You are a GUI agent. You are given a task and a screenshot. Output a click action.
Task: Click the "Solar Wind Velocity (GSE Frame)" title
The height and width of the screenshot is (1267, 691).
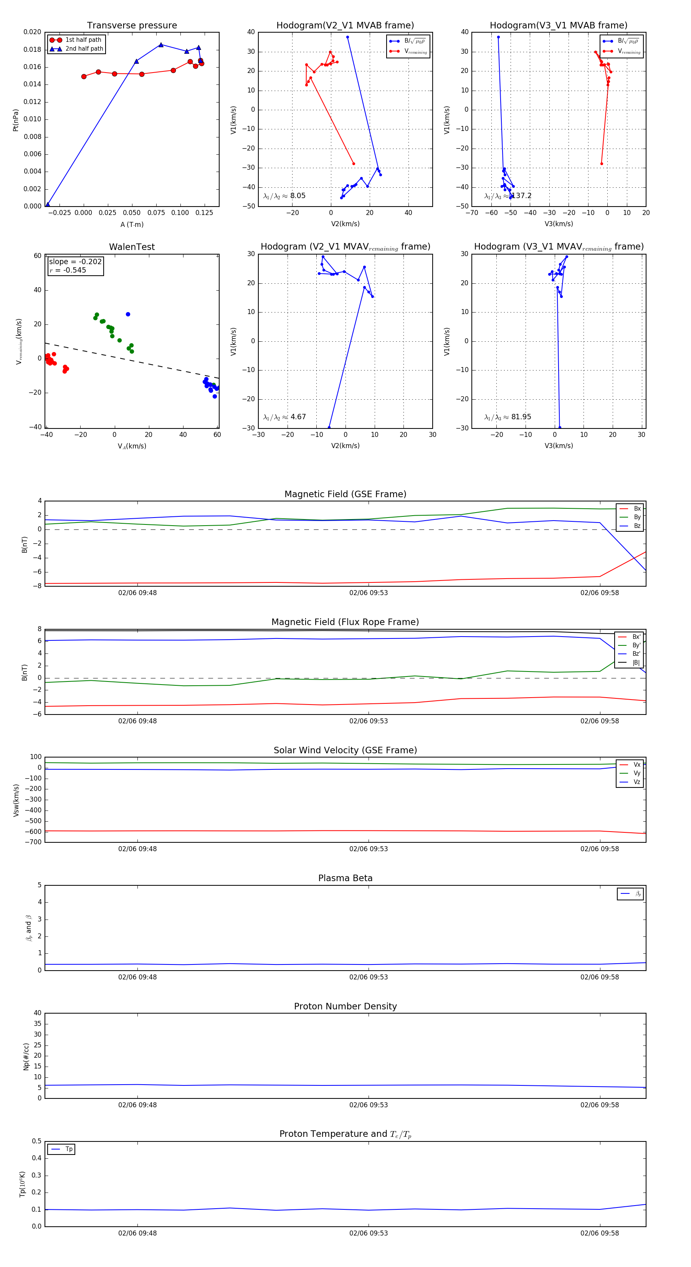click(345, 751)
